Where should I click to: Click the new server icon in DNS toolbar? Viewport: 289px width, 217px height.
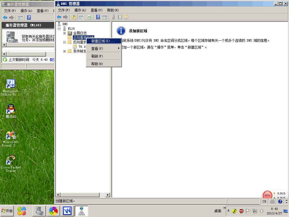click(x=113, y=17)
